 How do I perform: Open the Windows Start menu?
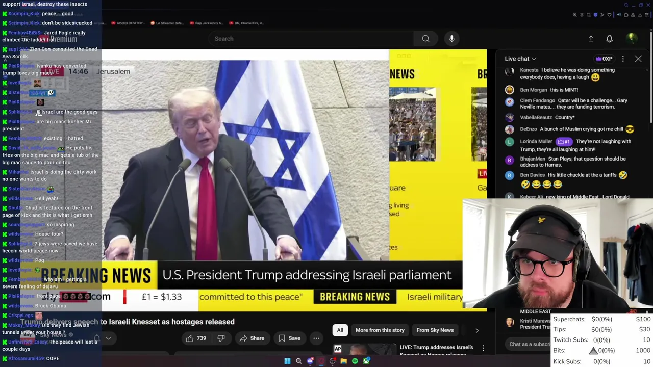pyautogui.click(x=287, y=361)
